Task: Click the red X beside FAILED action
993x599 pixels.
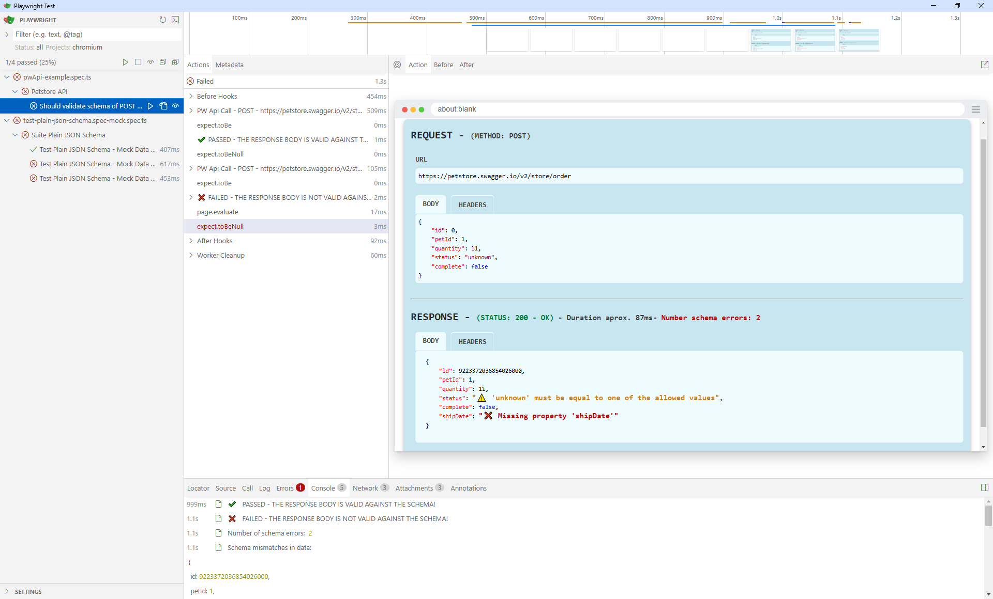Action: click(x=202, y=197)
